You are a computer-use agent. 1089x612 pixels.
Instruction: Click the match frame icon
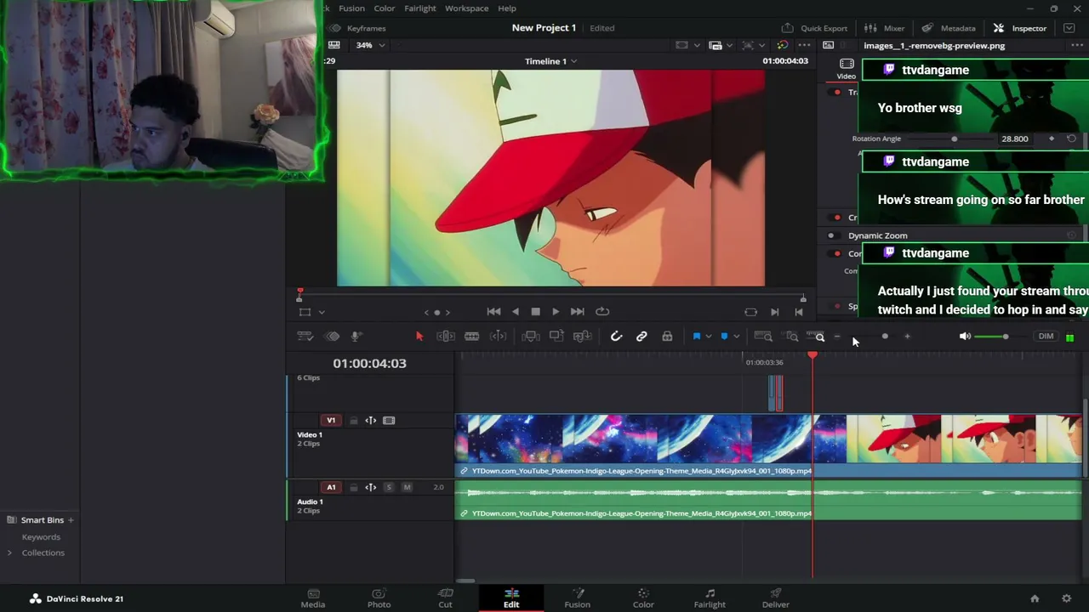[x=750, y=312]
